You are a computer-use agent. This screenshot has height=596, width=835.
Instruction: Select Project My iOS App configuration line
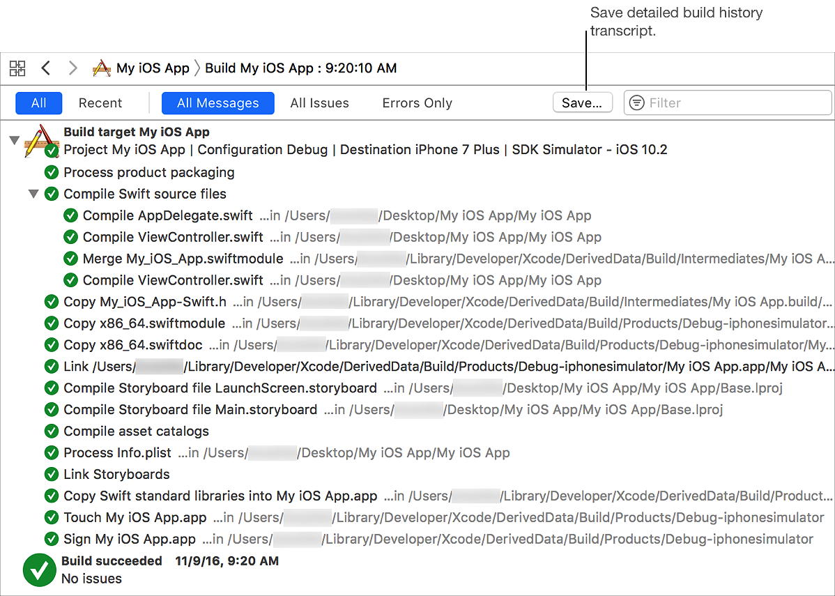click(365, 150)
